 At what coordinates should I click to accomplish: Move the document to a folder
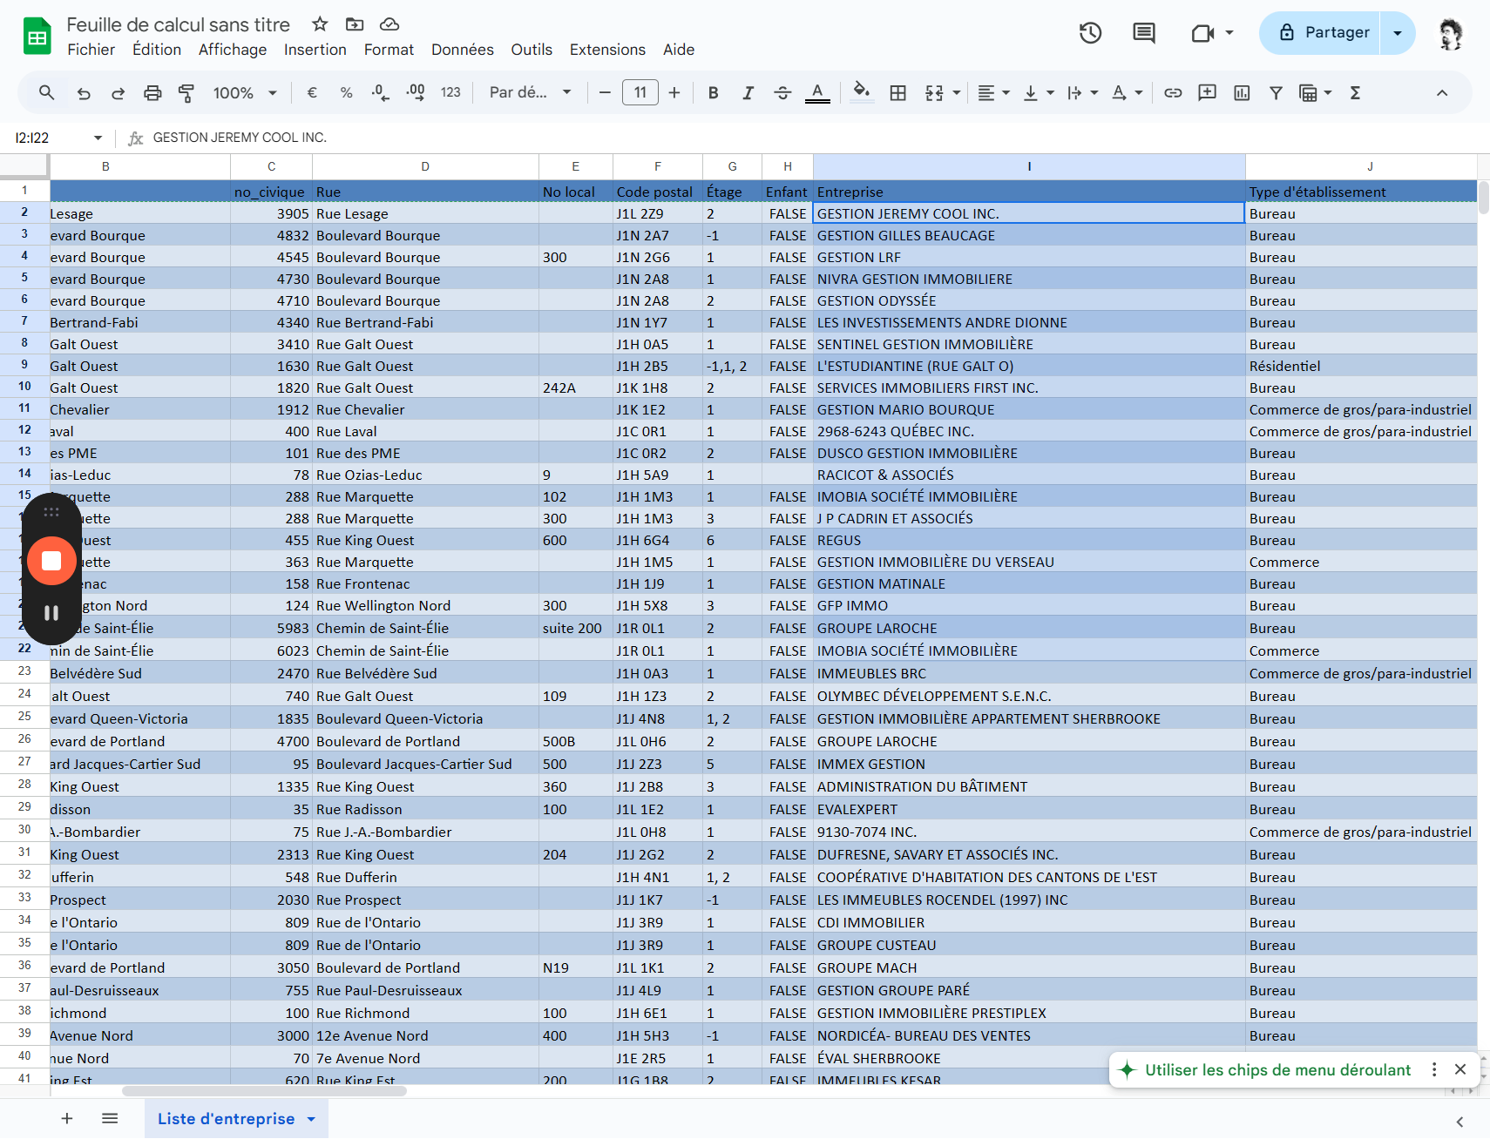coord(355,24)
